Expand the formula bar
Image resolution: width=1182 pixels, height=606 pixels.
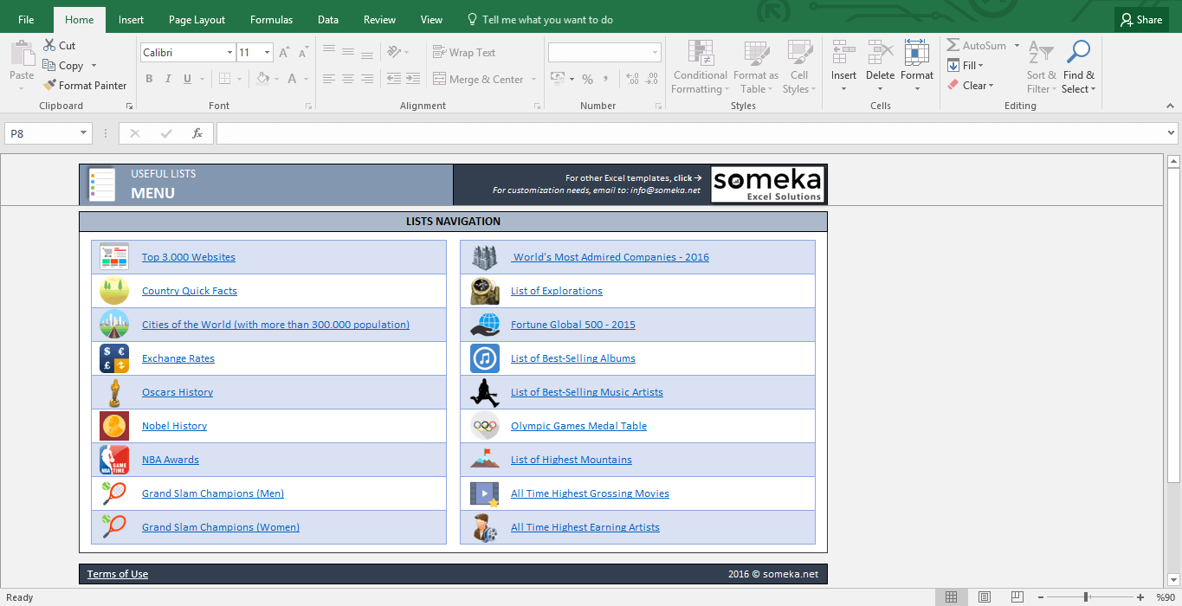tap(1172, 133)
